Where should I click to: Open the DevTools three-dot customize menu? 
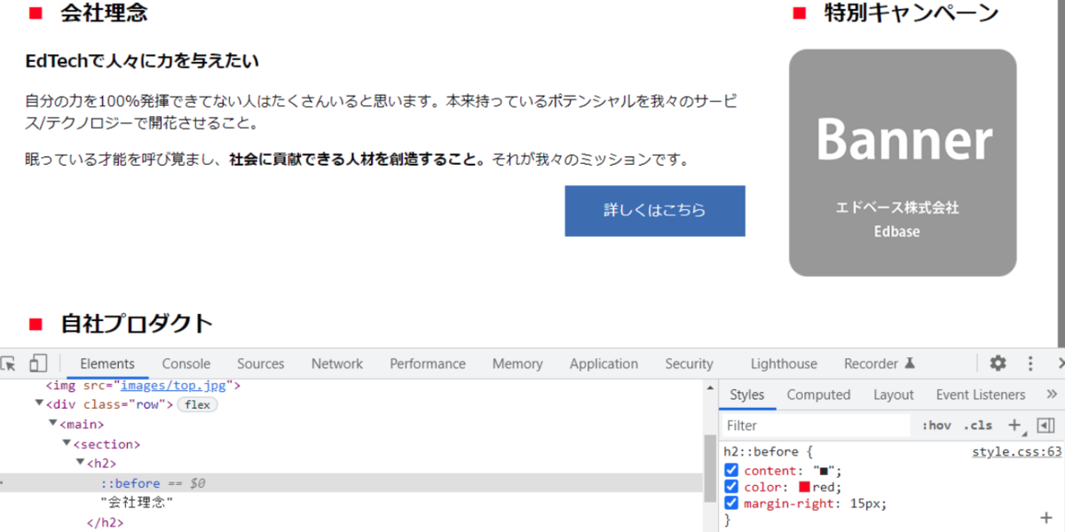1030,364
